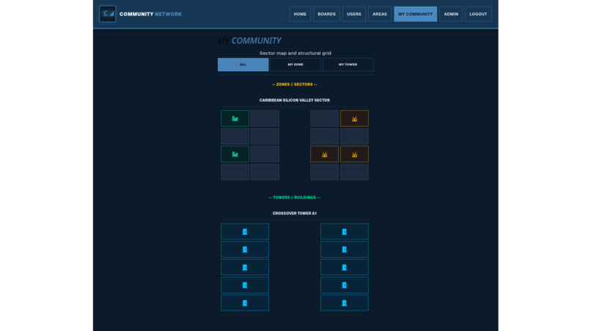Open fifth door unit in right tower column
The width and height of the screenshot is (591, 331).
344,302
